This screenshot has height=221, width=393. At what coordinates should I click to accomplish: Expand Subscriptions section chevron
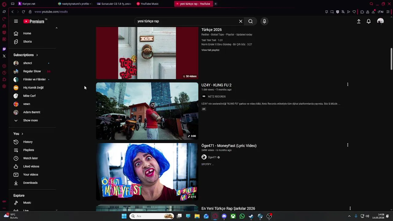(37, 55)
